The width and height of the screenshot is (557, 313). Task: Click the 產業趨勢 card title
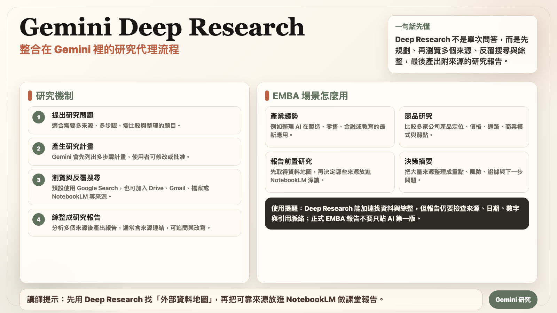point(284,116)
